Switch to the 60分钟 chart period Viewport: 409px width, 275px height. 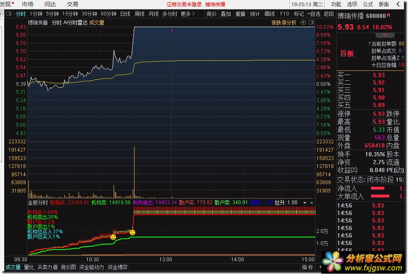(x=109, y=14)
